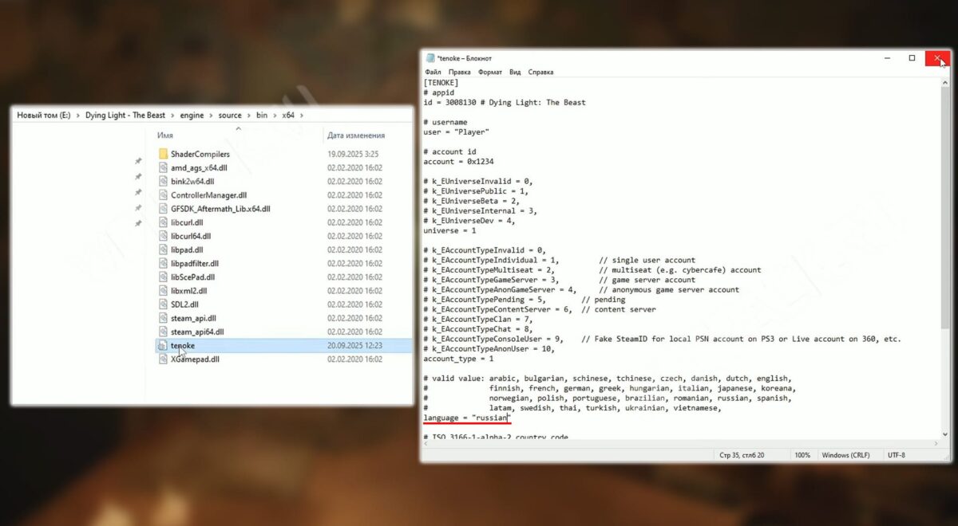Sort by the Дата изменения column header
The width and height of the screenshot is (958, 526).
coord(355,135)
